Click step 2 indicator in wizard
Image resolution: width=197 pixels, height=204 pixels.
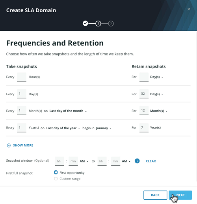tap(98, 24)
